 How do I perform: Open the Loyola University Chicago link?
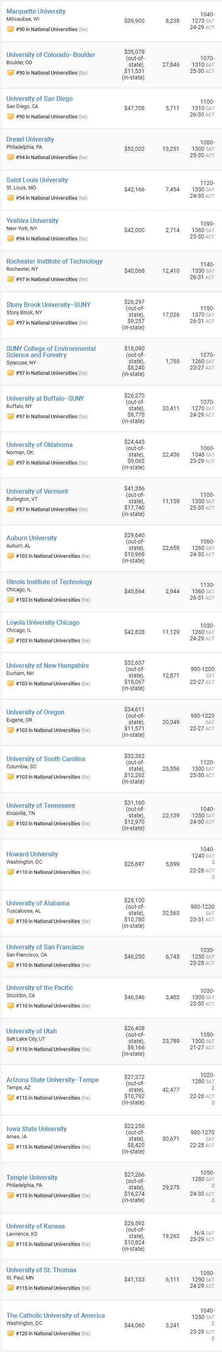43,622
